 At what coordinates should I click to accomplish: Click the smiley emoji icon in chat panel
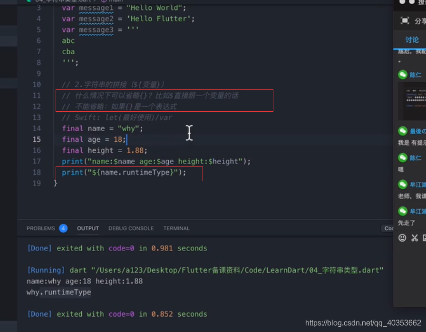402,238
